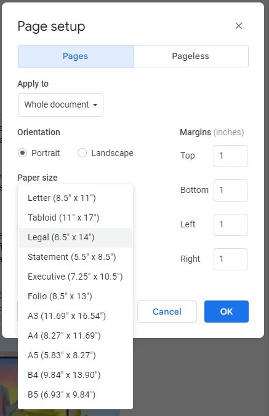
Task: Choose Folio (8.5" x 13") paper size
Action: point(75,296)
